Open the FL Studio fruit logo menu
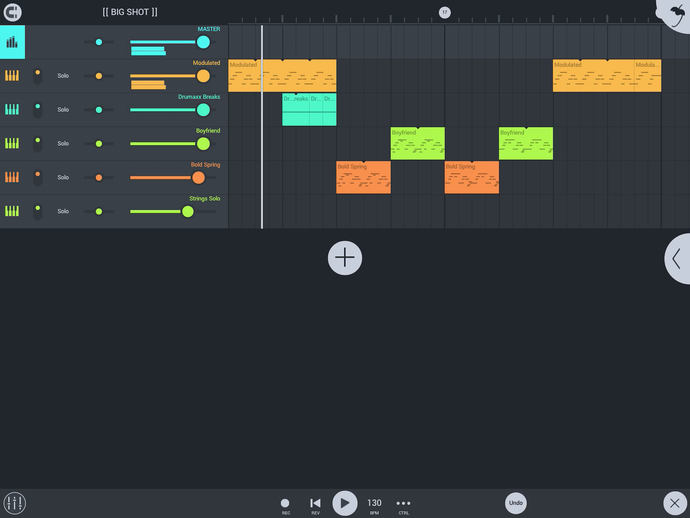The width and height of the screenshot is (690, 518). [x=676, y=15]
